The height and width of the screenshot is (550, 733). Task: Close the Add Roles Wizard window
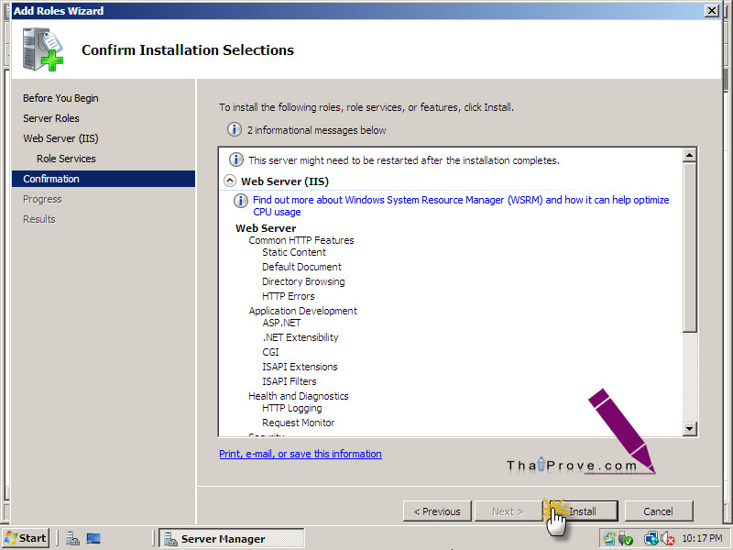tap(712, 10)
